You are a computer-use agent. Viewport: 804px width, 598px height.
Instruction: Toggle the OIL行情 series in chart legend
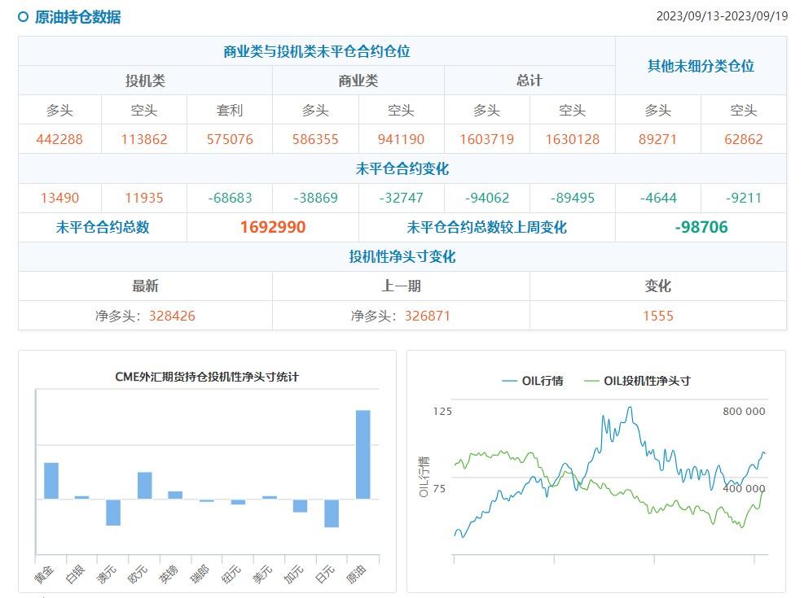533,381
